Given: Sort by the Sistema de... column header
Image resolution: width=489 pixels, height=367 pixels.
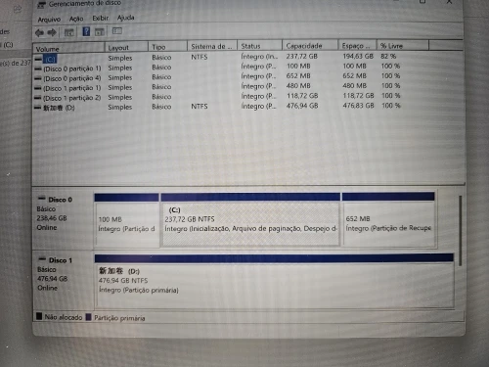Looking at the screenshot, I should coord(212,46).
